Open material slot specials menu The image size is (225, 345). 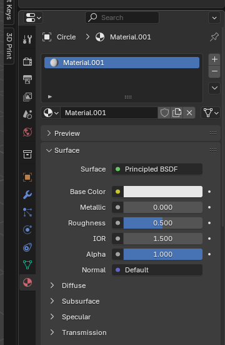[x=214, y=88]
